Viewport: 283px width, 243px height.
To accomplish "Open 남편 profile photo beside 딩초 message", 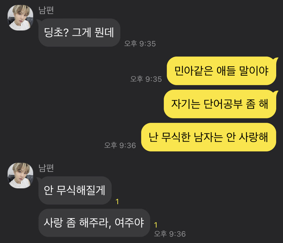I will click(x=20, y=18).
